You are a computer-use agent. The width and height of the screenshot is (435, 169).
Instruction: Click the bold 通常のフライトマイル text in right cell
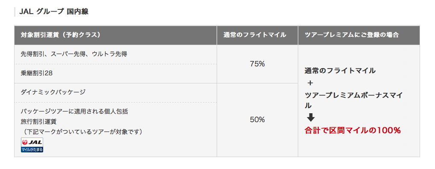pos(340,71)
